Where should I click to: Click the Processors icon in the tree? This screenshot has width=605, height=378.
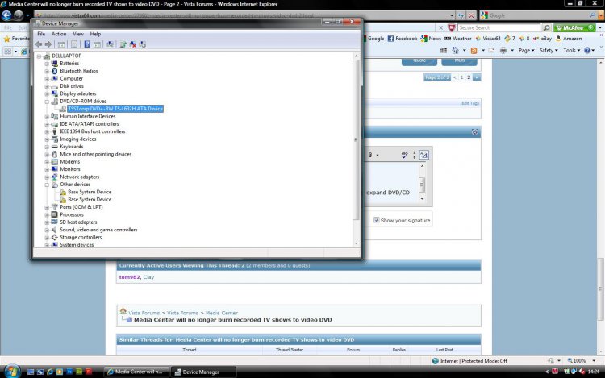54,214
